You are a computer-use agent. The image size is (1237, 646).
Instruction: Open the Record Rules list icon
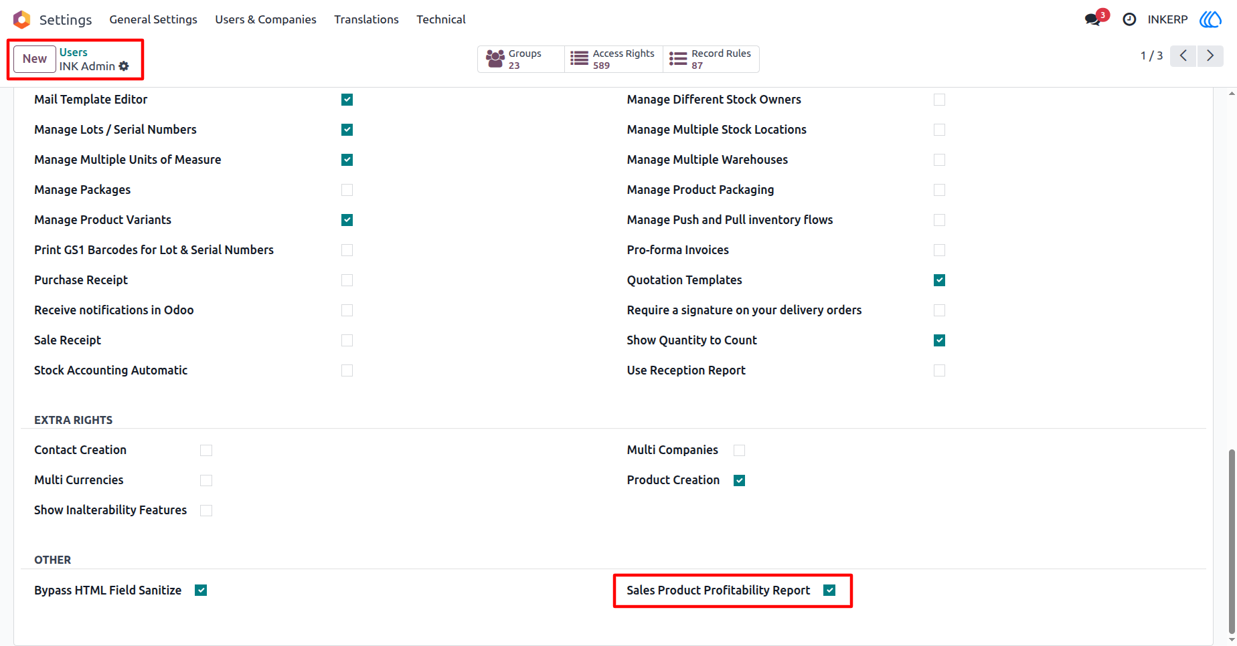678,59
